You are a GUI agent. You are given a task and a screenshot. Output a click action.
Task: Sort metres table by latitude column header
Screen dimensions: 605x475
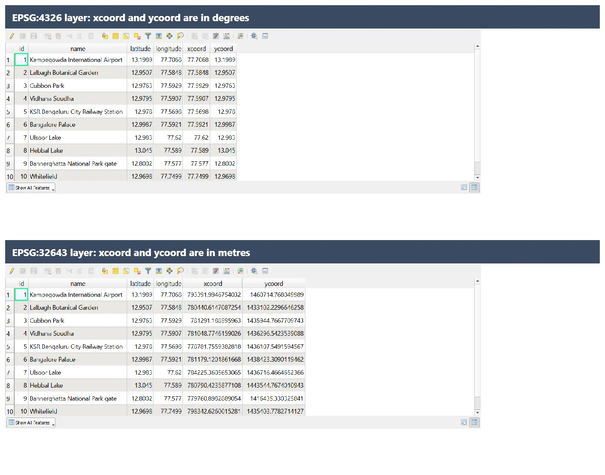tap(141, 284)
